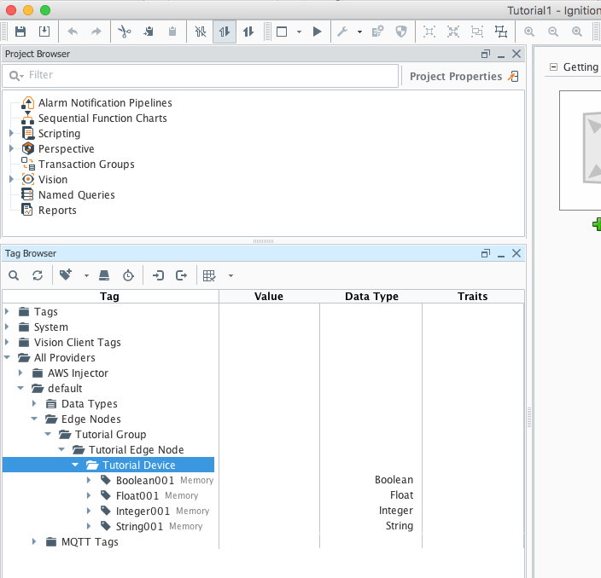Select the Float001 memory tag
Screen dimensions: 601x578
pyautogui.click(x=137, y=496)
